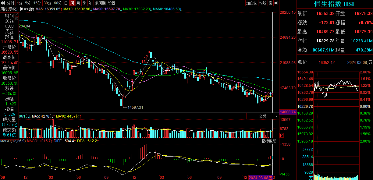Click the 现量 value 470.29M

click(364, 50)
